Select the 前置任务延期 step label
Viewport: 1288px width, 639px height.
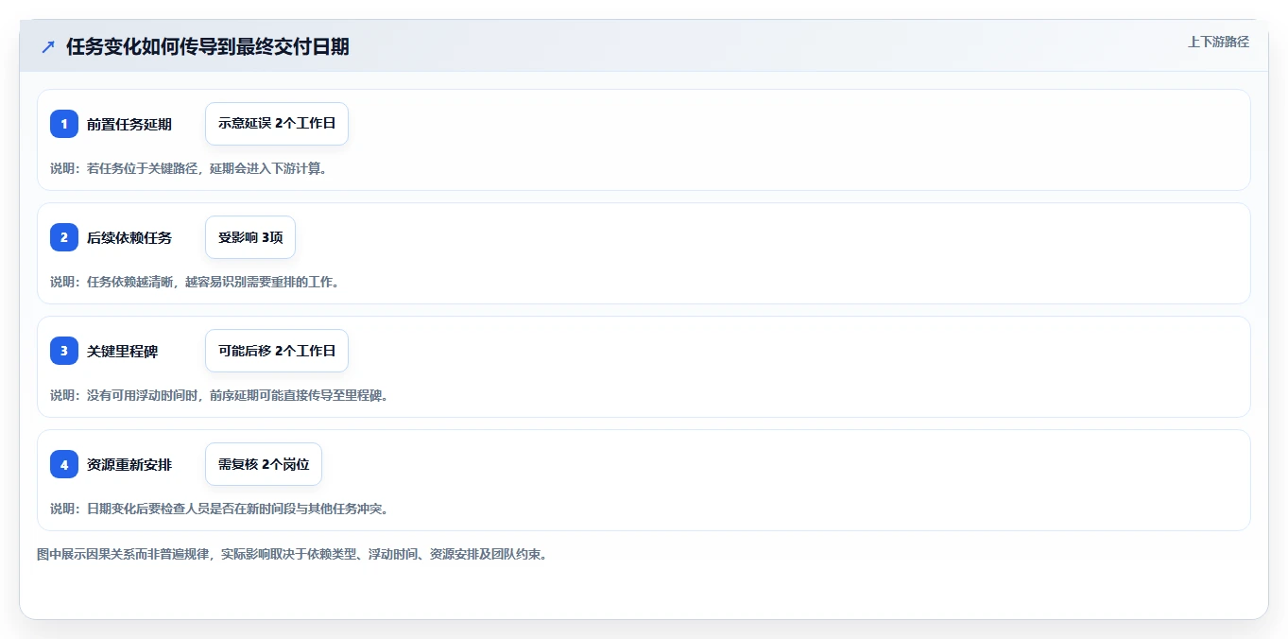pyautogui.click(x=129, y=124)
